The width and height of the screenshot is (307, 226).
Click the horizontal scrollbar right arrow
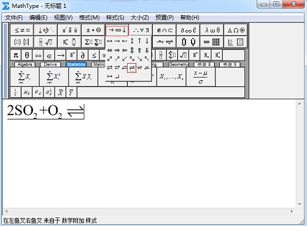pos(292,211)
